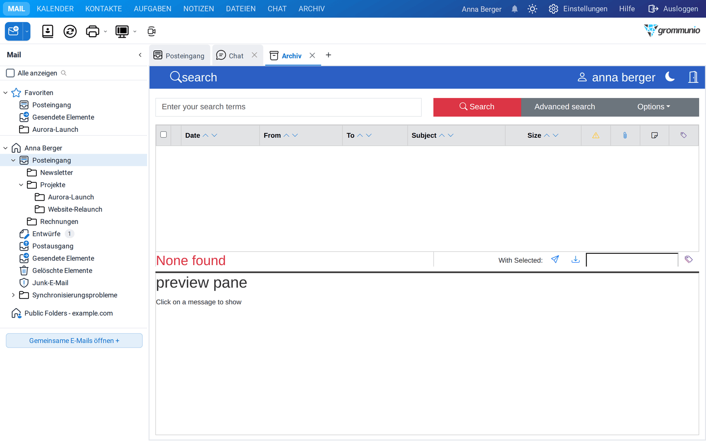
Task: Check the select-all messages checkbox
Action: (x=164, y=135)
